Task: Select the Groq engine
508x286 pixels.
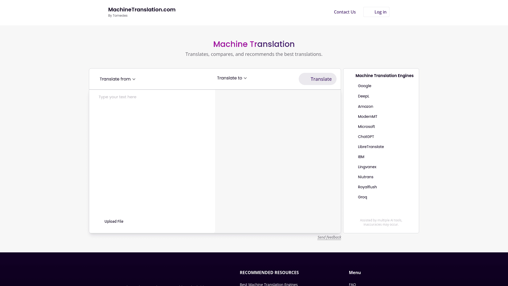Action: [362, 197]
